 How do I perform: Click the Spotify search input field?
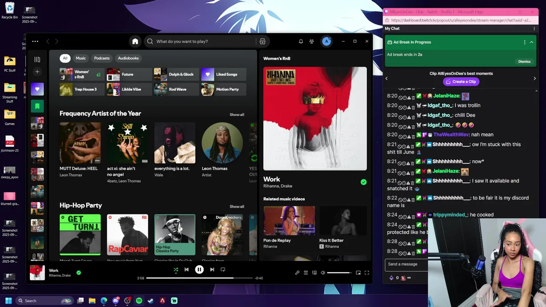[205, 41]
